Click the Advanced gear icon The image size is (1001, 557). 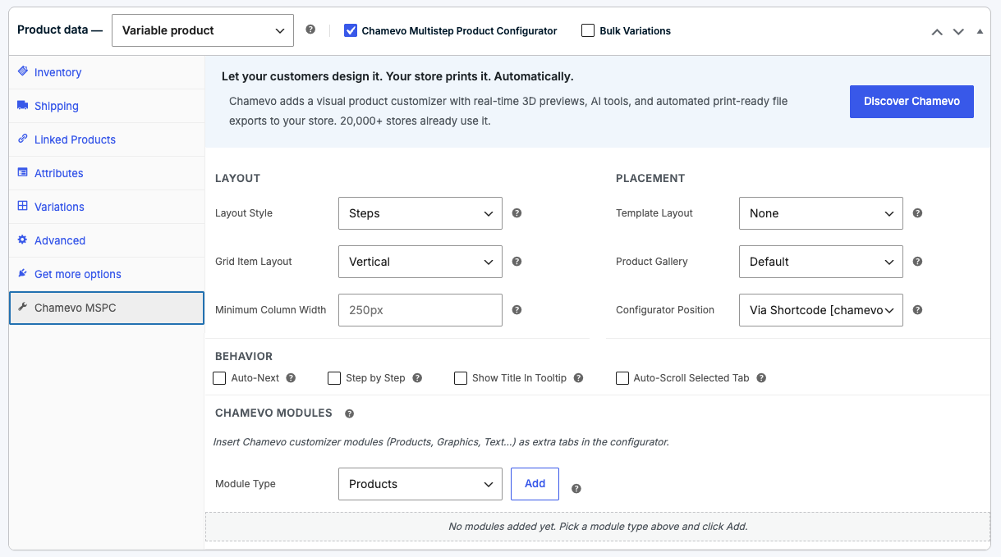point(23,240)
